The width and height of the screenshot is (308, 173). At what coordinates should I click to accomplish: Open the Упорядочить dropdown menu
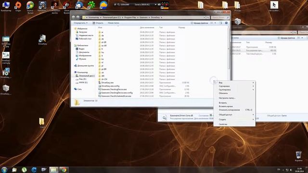[80, 23]
